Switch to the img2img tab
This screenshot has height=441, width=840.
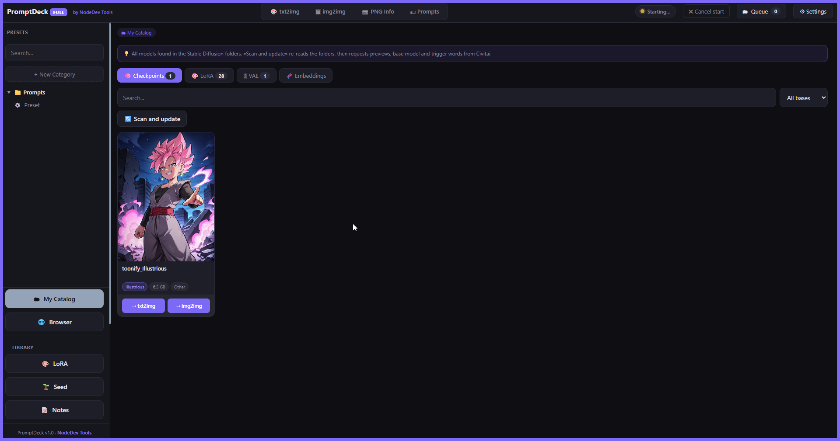pos(330,12)
